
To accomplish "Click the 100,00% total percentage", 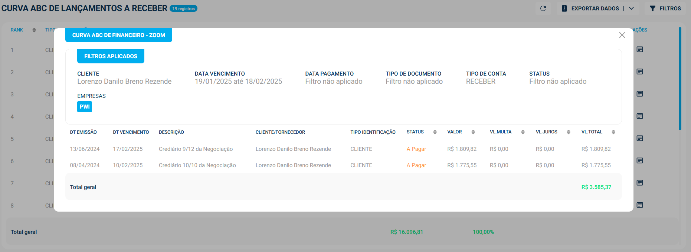I will click(x=483, y=232).
